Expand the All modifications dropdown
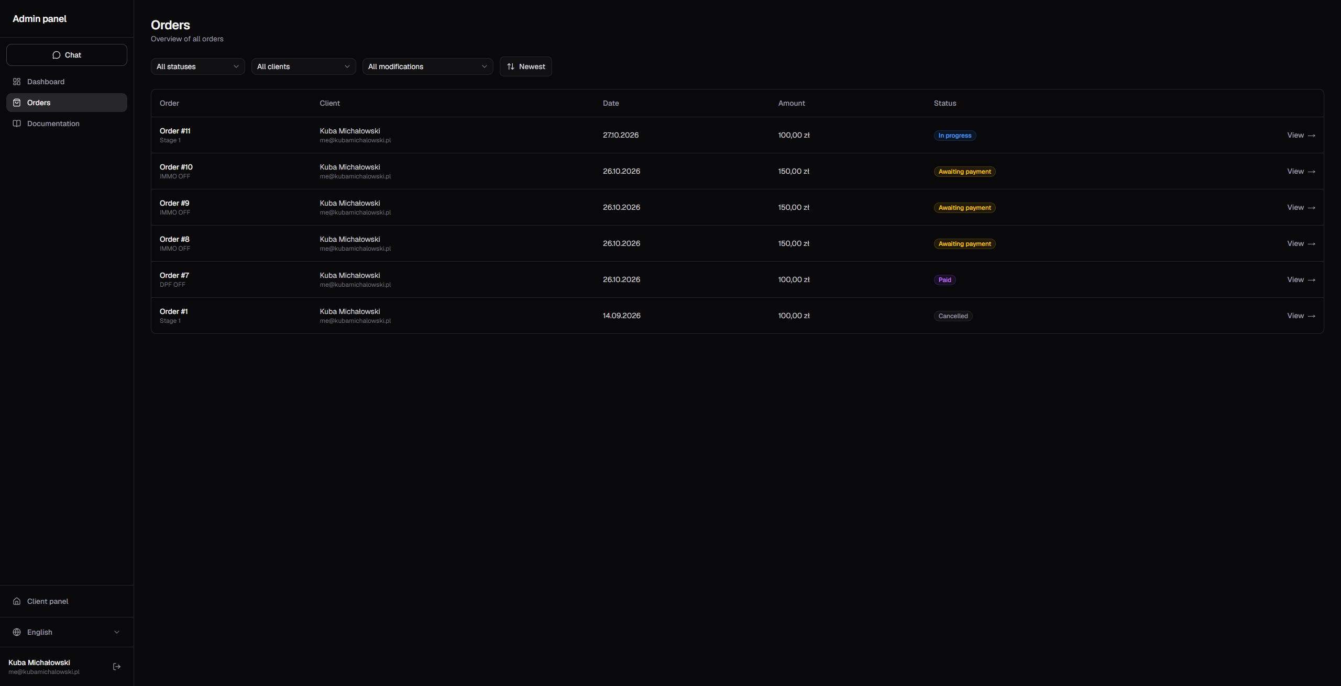1341x686 pixels. click(428, 66)
